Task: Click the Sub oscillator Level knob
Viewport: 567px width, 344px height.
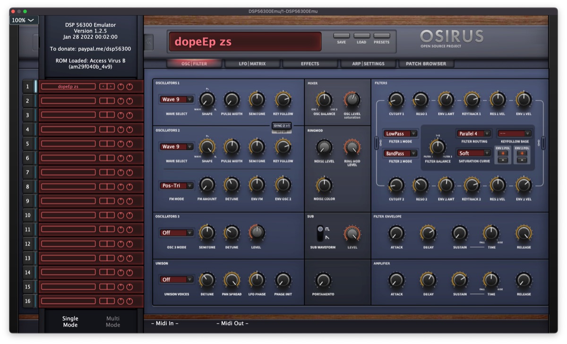Action: point(352,233)
